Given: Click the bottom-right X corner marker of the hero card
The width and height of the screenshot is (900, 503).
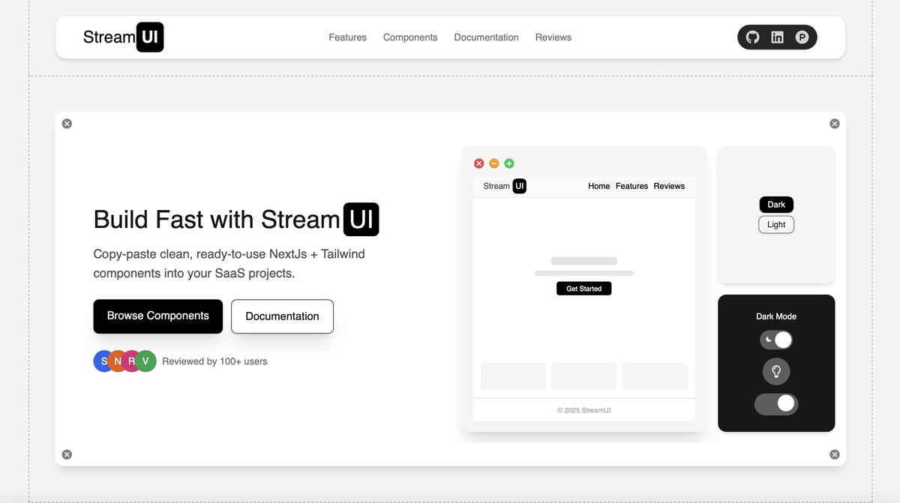Looking at the screenshot, I should click(x=835, y=454).
